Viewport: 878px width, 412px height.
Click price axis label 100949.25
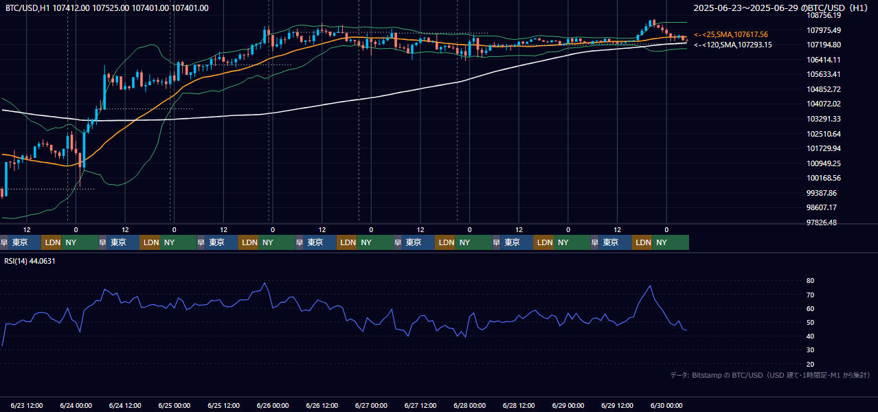pyautogui.click(x=824, y=163)
